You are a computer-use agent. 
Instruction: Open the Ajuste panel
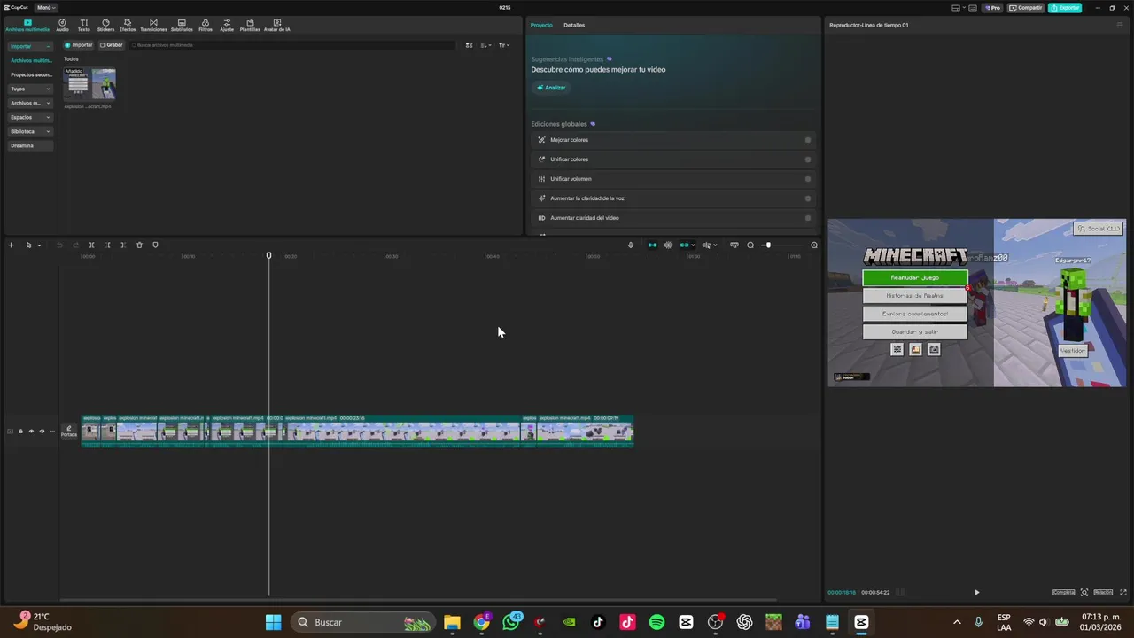227,25
